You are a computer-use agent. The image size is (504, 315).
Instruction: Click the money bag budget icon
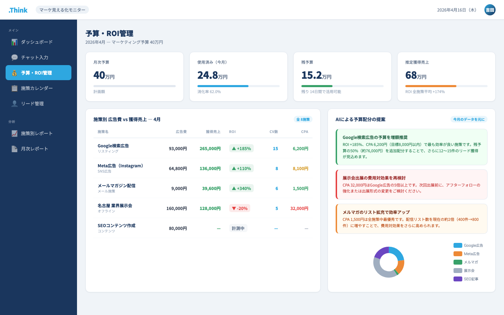click(x=14, y=73)
